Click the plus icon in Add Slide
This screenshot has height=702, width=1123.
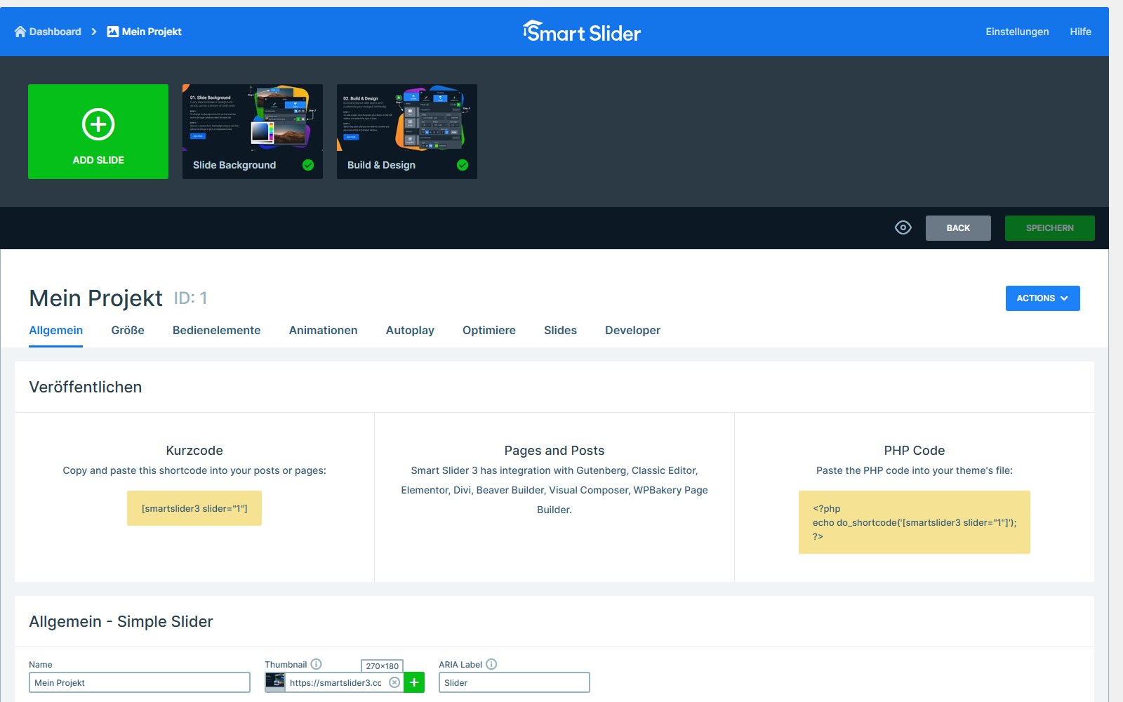click(x=98, y=124)
